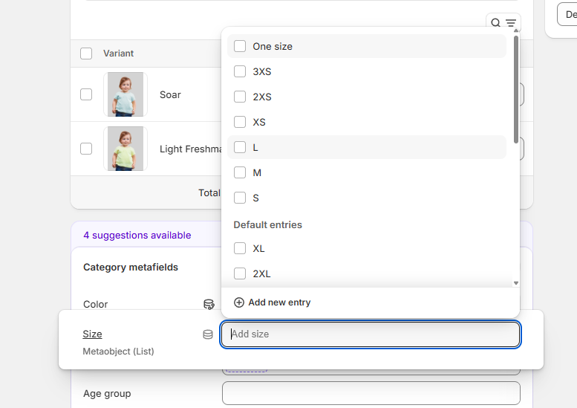Click the Color metafield label
The height and width of the screenshot is (408, 577).
point(95,305)
